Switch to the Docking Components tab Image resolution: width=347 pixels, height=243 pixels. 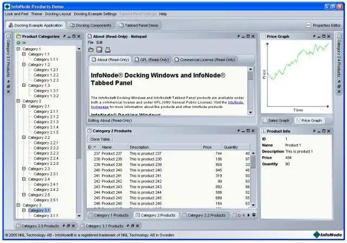[91, 25]
